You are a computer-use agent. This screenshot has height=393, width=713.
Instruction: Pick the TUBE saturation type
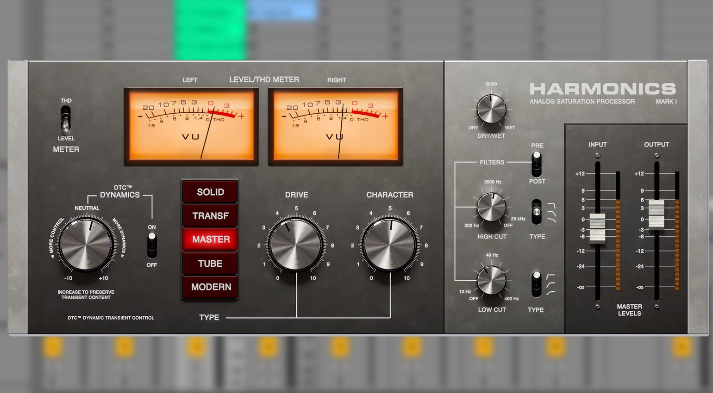pyautogui.click(x=210, y=264)
